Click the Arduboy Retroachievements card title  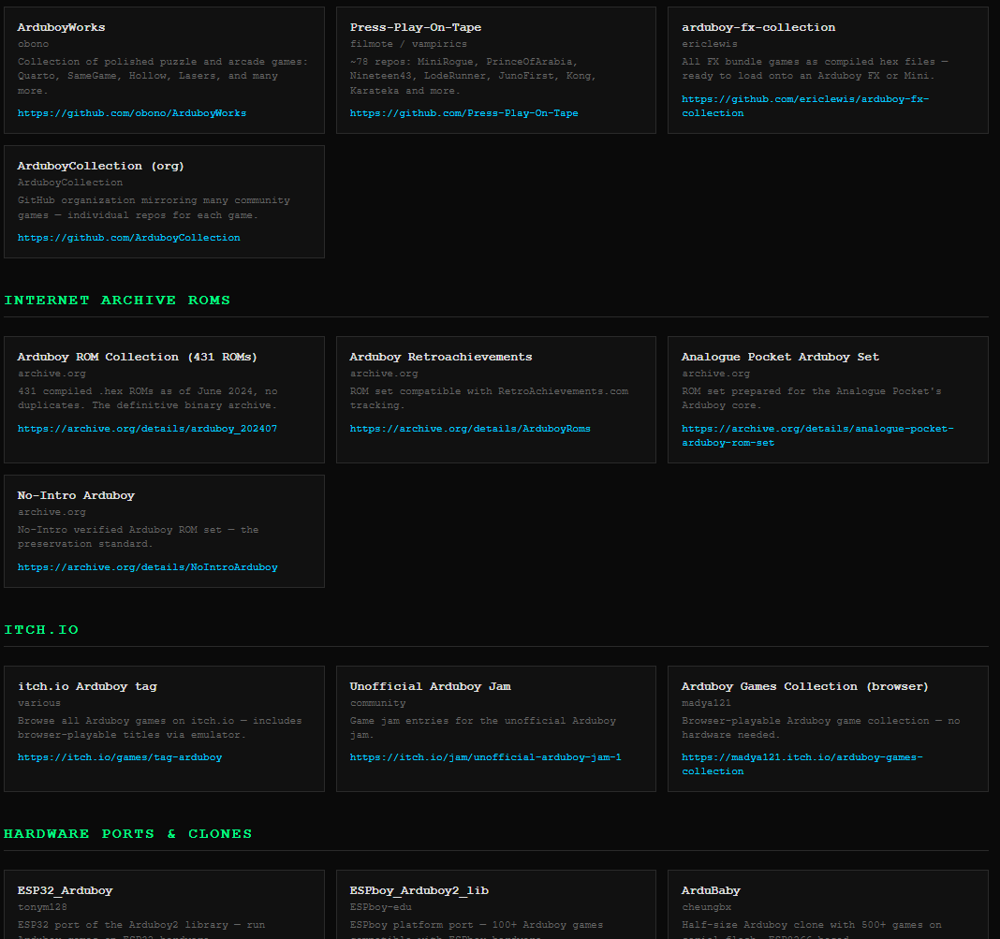pyautogui.click(x=441, y=357)
